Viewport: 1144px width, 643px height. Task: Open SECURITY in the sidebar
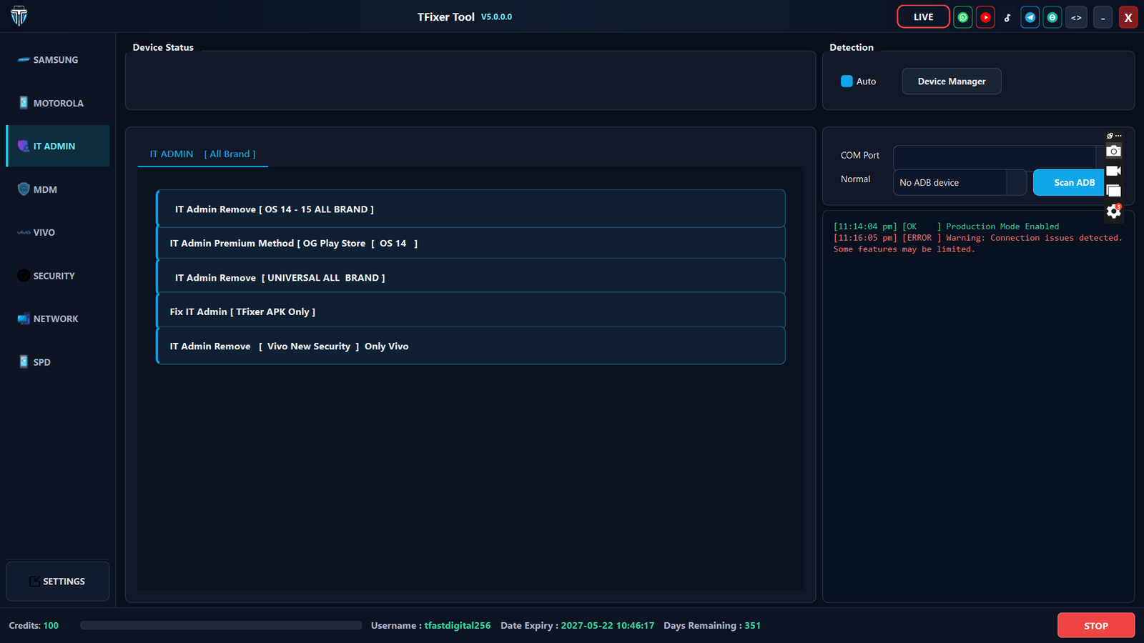click(x=58, y=276)
